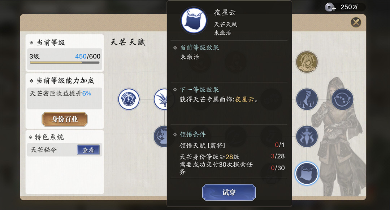Click the 夜星云 reward link text

point(244,99)
